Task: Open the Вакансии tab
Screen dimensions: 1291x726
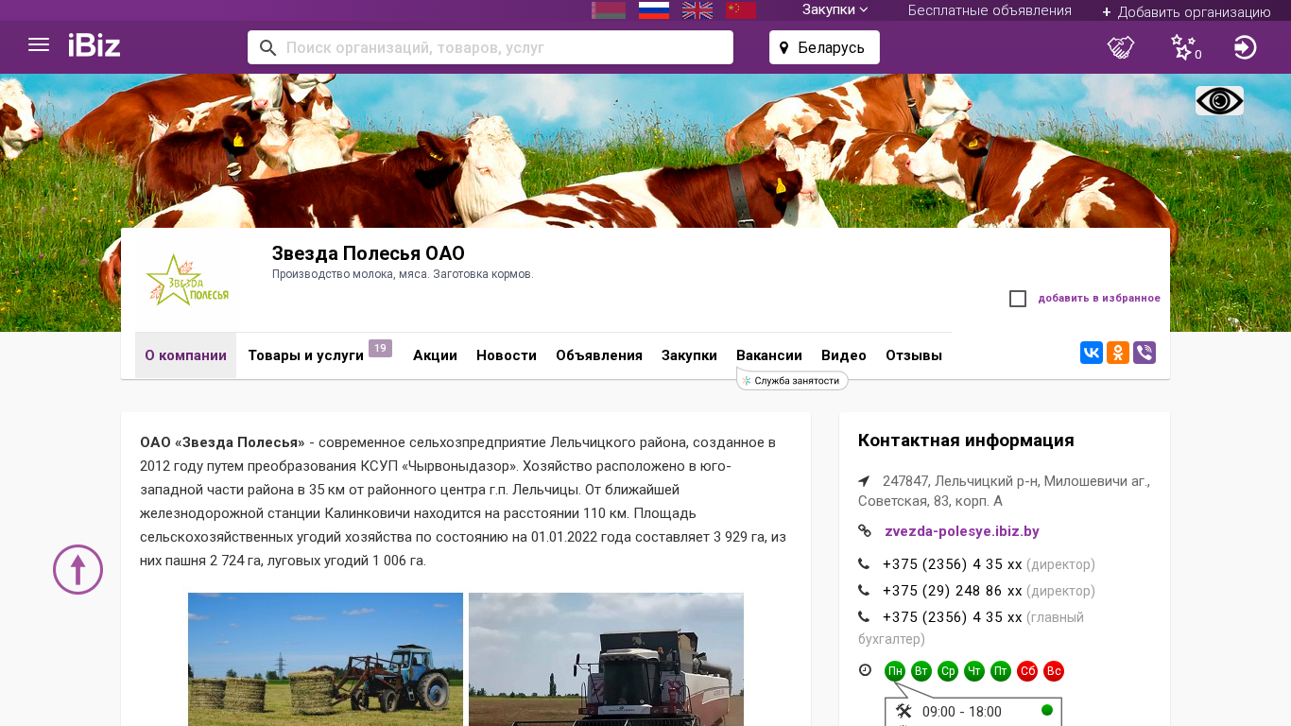Action: (x=769, y=355)
